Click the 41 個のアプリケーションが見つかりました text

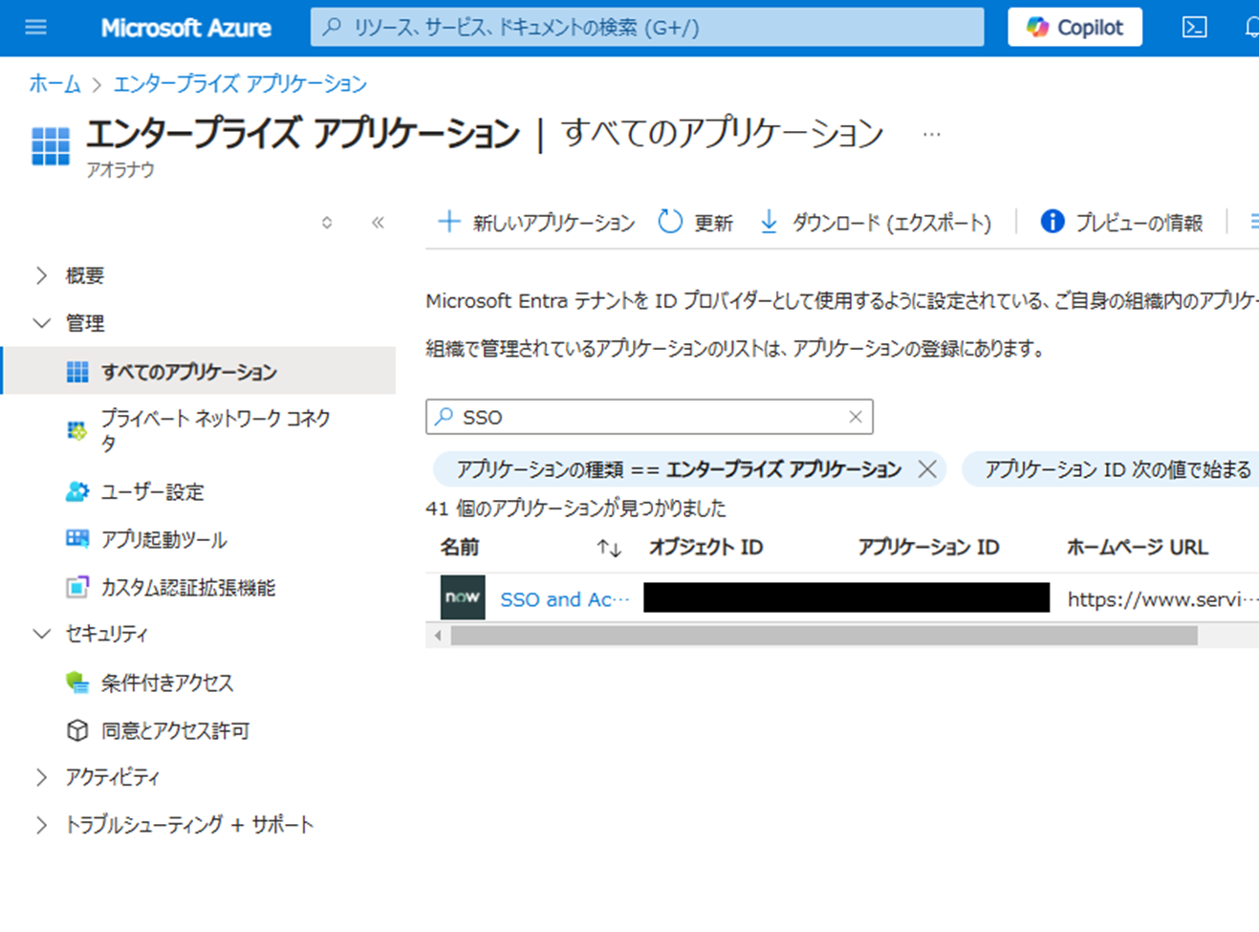point(575,509)
